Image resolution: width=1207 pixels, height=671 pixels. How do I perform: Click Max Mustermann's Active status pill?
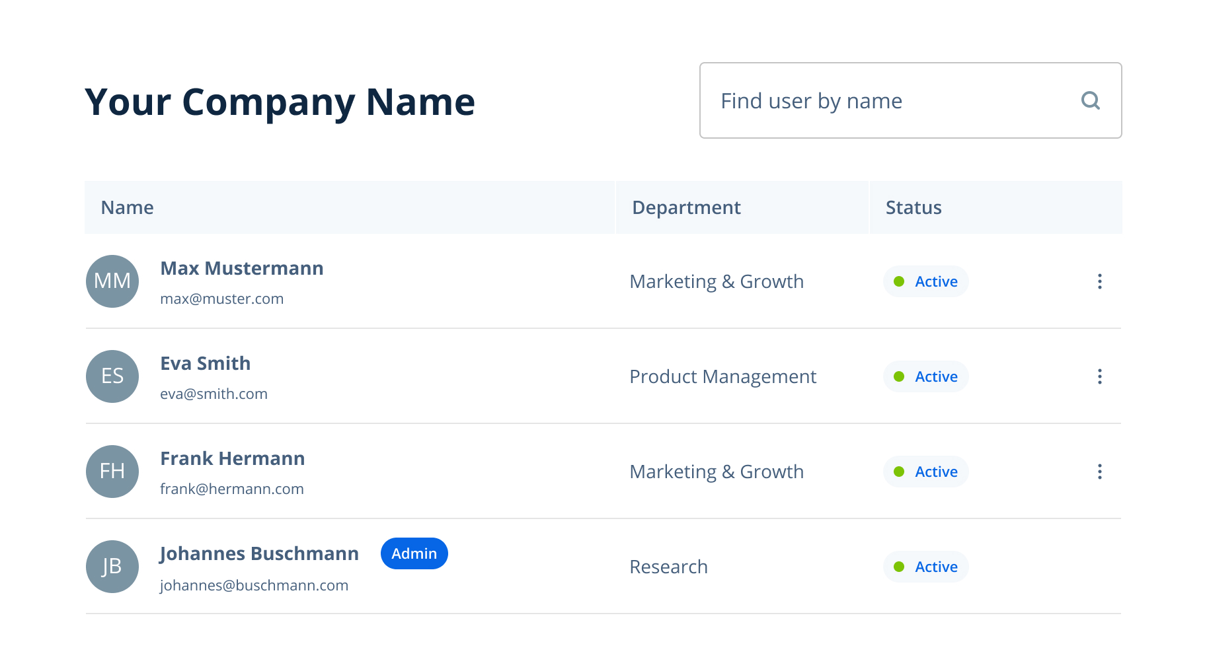[926, 281]
